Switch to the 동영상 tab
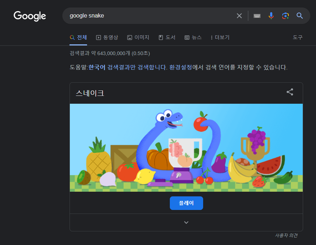The height and width of the screenshot is (245, 316). [107, 38]
